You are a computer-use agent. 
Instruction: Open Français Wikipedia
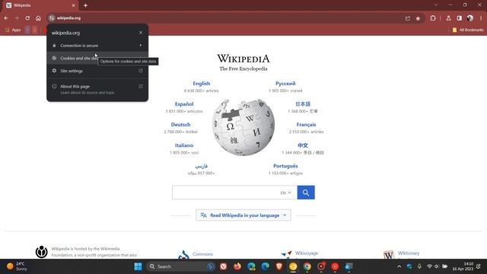306,125
